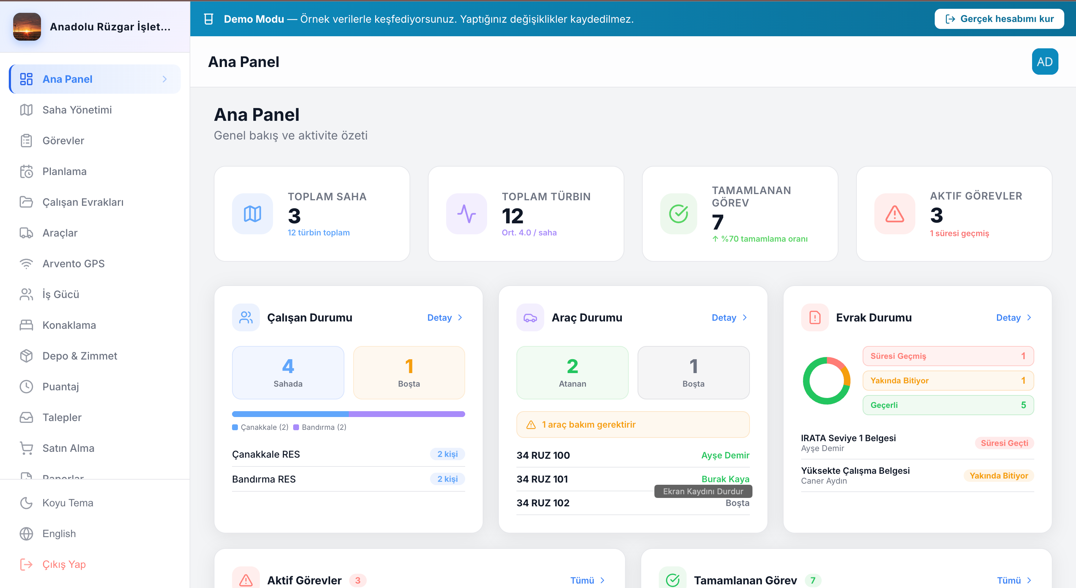Select the Arvento GPS wifi icon
This screenshot has width=1076, height=588.
[x=26, y=264]
